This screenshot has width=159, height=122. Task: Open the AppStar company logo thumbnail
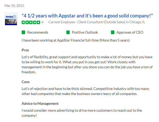[11, 19]
